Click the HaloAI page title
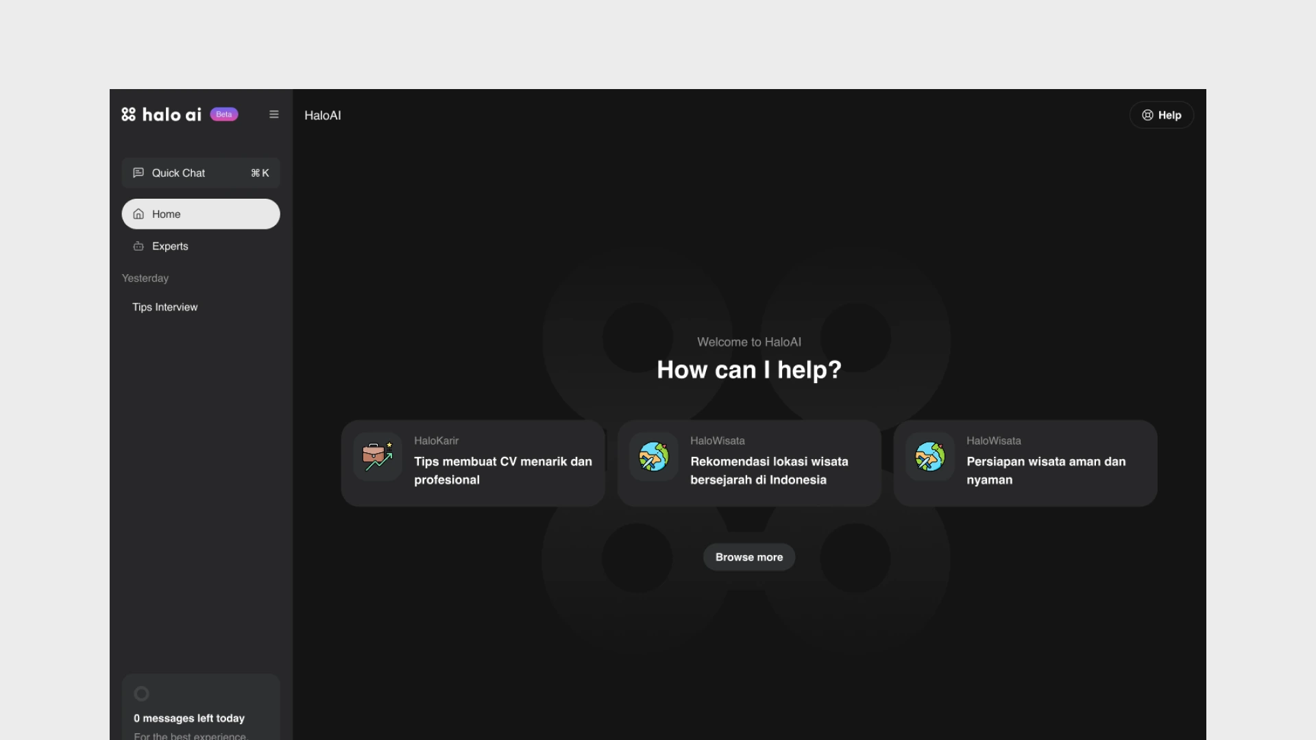 pyautogui.click(x=323, y=115)
